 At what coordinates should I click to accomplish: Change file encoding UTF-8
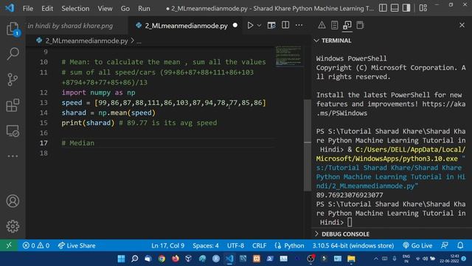235,245
